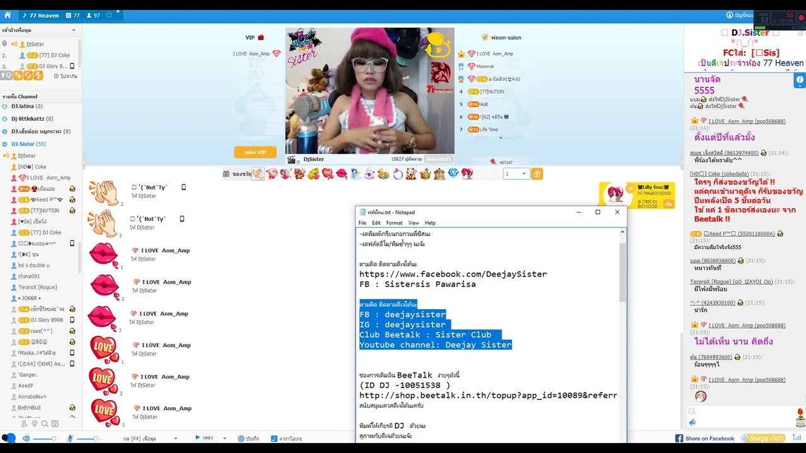Image resolution: width=806 pixels, height=453 pixels.
Task: Open the คาราโอเกะ karaoke button
Action: (287, 439)
